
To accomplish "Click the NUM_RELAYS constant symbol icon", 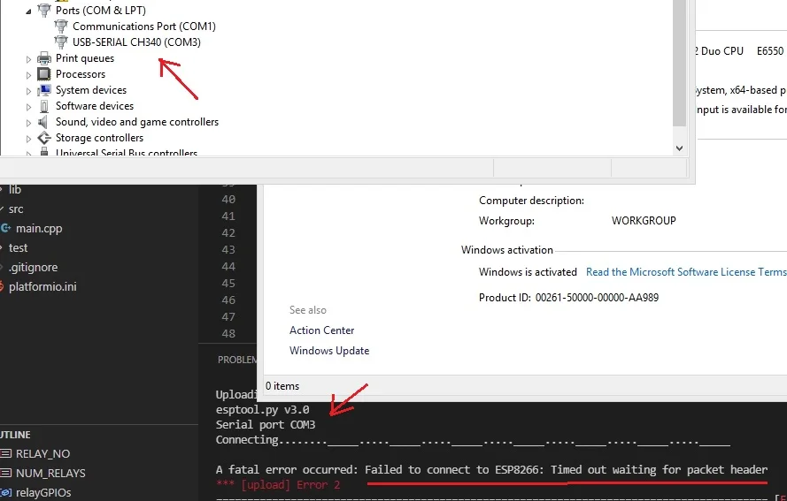I will [5, 473].
